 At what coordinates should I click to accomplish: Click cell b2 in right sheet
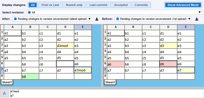[x=133, y=39]
